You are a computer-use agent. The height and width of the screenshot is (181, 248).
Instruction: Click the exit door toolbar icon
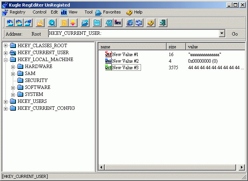[163, 23]
